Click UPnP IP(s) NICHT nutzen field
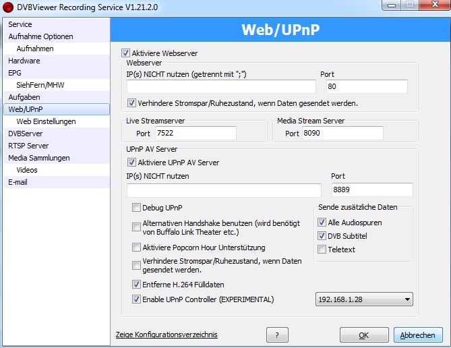 pos(224,190)
